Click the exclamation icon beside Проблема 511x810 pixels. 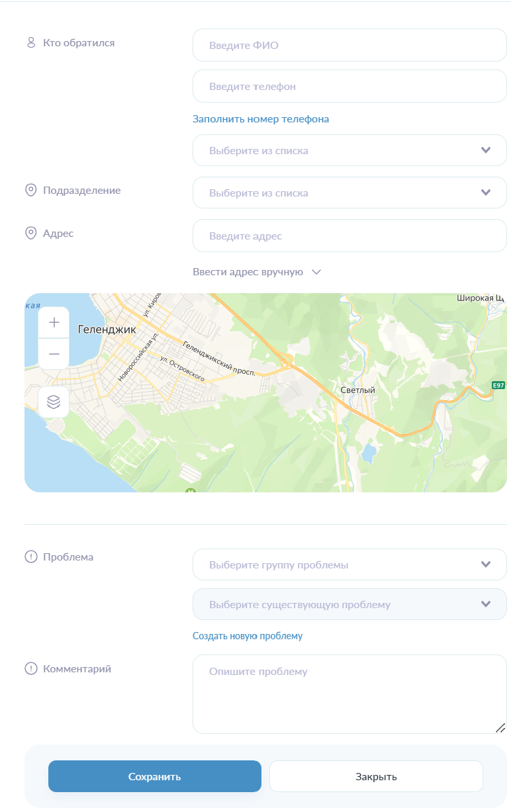click(30, 557)
